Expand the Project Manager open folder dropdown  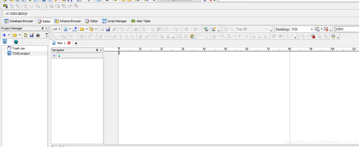[19, 35]
